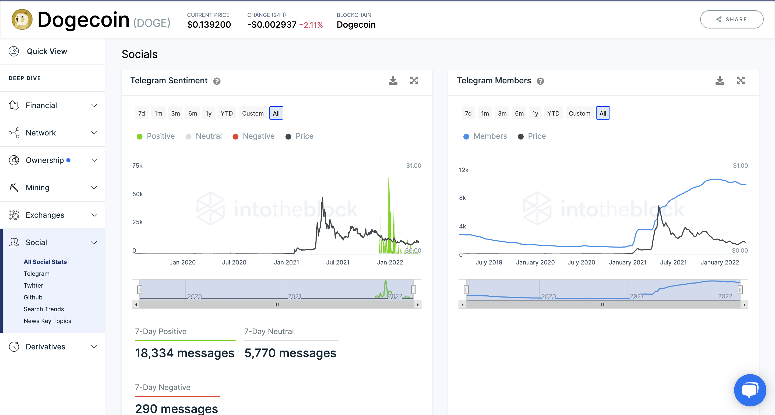Grab left handle of Sentiment range slider
775x415 pixels.
tap(140, 290)
